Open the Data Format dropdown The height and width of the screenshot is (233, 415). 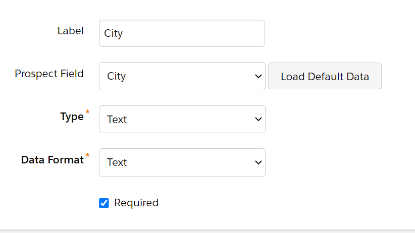pyautogui.click(x=182, y=162)
